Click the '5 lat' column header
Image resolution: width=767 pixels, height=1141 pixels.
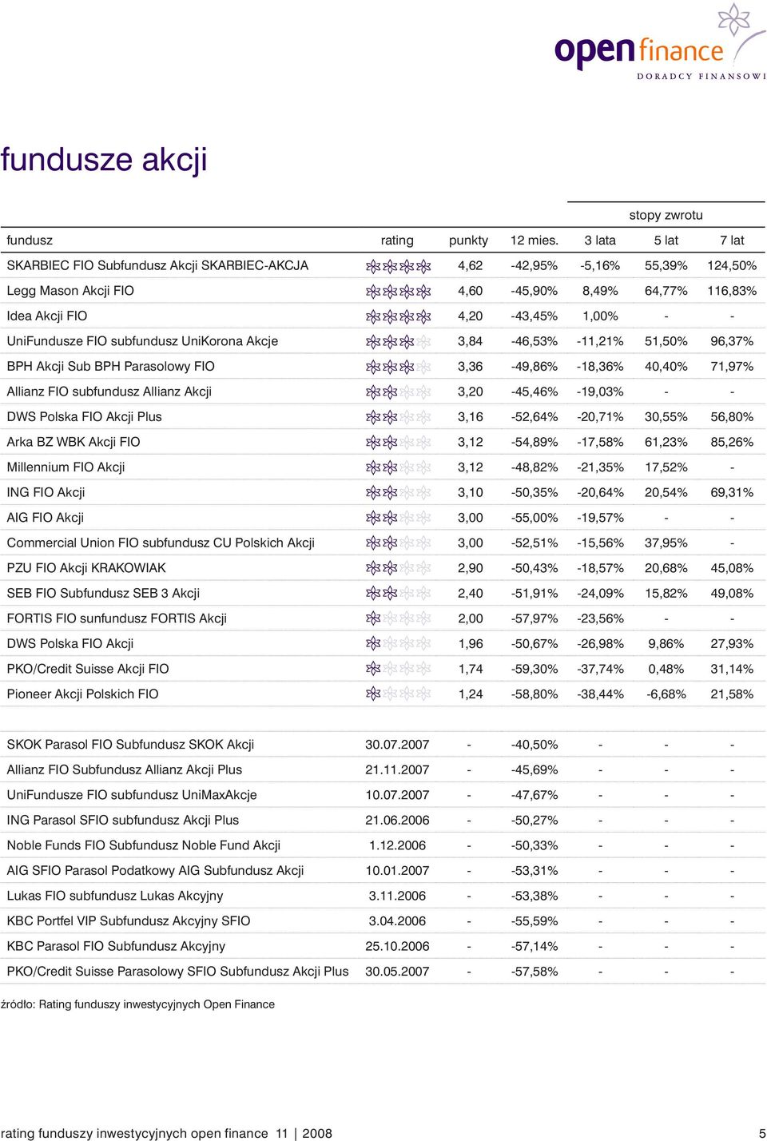[x=666, y=240]
